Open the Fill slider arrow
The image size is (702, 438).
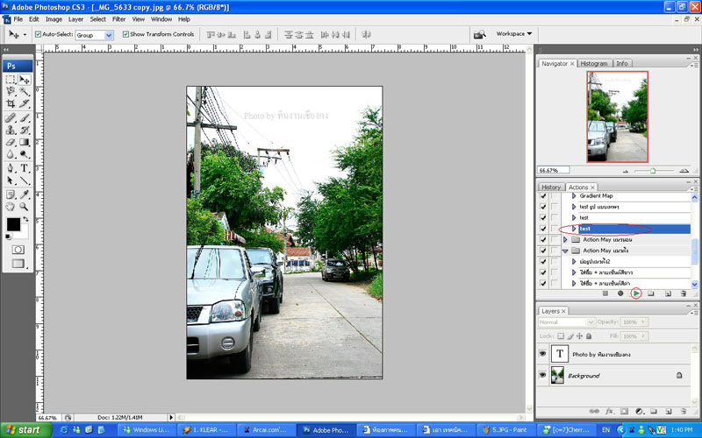pyautogui.click(x=643, y=336)
